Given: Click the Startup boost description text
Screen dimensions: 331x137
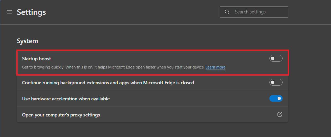Looking at the screenshot, I should (106, 67).
